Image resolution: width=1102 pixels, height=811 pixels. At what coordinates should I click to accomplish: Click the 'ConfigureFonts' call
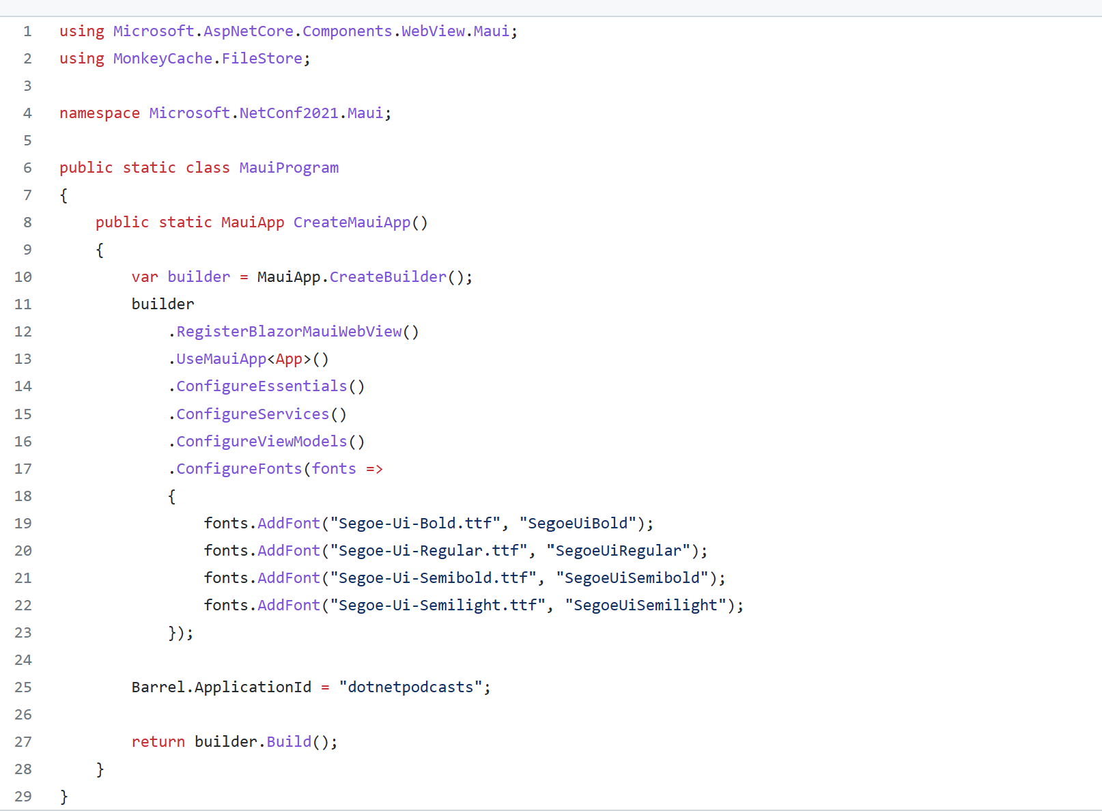(239, 469)
